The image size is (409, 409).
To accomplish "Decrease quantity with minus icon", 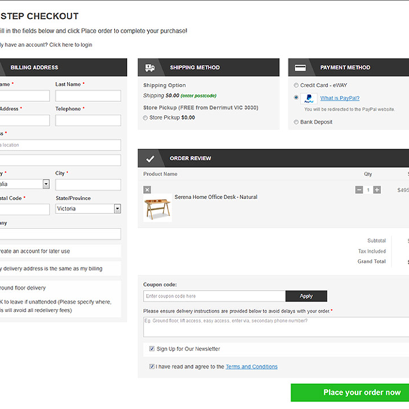I will (359, 190).
